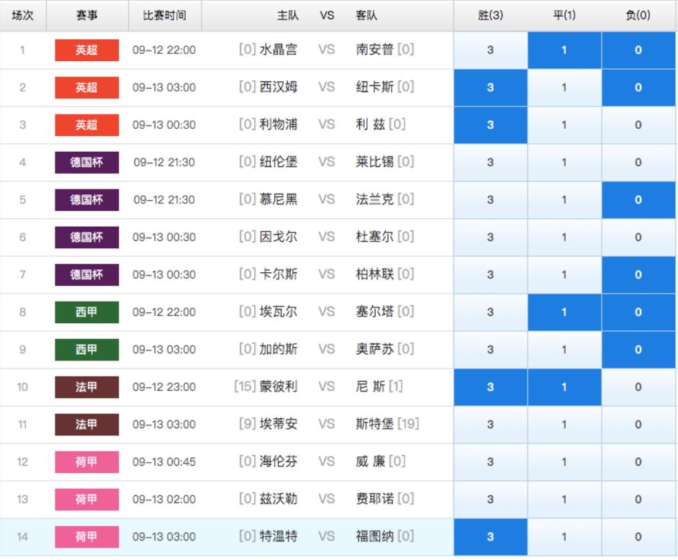Click the 法甲 league tag in row 10
This screenshot has width=678, height=560.
[x=87, y=387]
